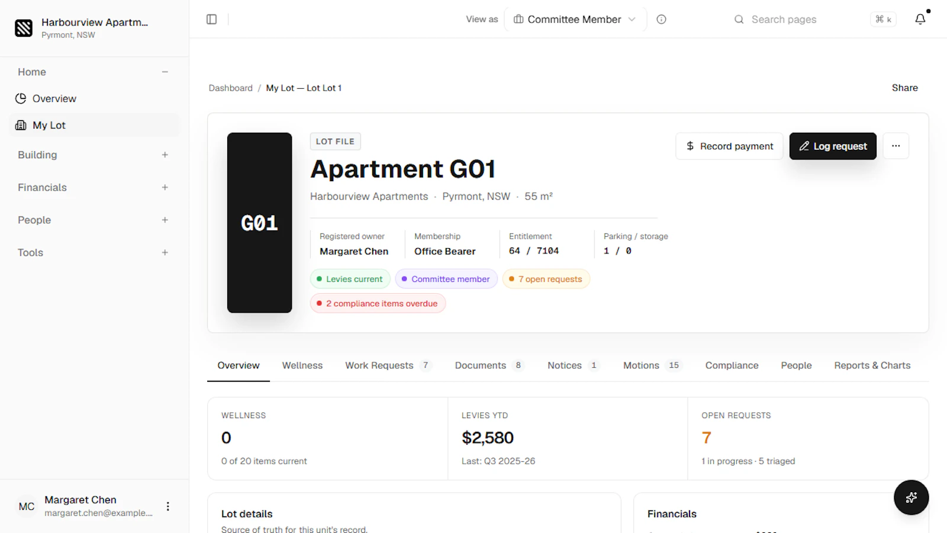This screenshot has width=947, height=533.
Task: Click the Open Requests 7 card
Action: pos(808,438)
